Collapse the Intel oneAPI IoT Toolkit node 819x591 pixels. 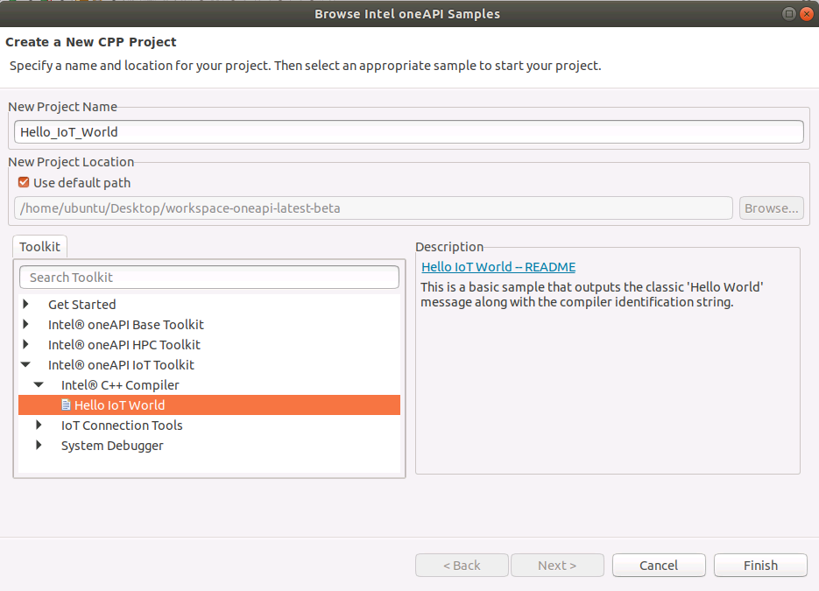(26, 365)
